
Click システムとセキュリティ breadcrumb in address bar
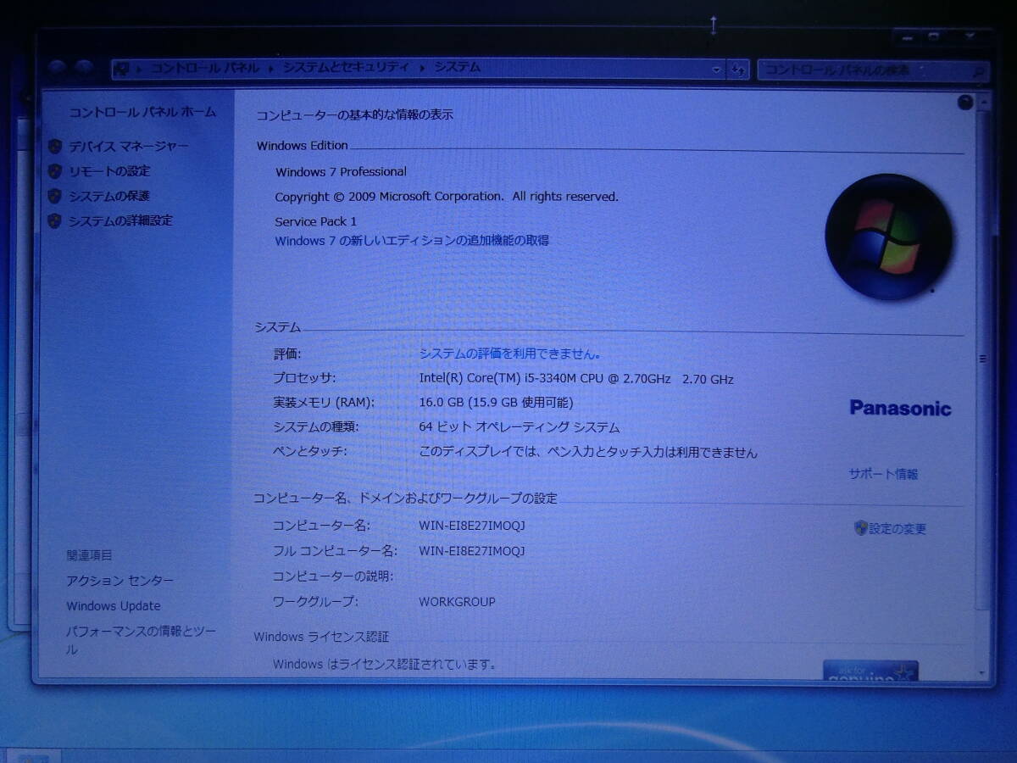[x=346, y=67]
